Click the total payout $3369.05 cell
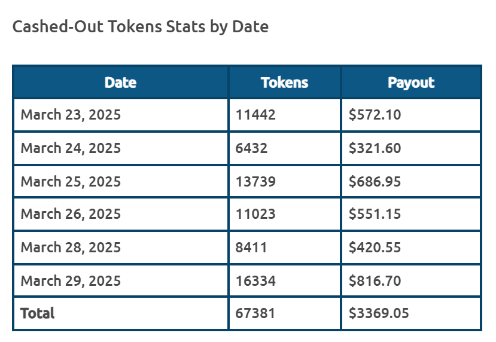 411,313
